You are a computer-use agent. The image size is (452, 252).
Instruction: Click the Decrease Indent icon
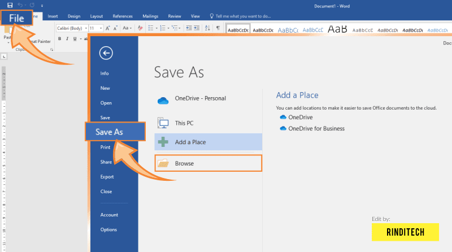tap(189, 28)
